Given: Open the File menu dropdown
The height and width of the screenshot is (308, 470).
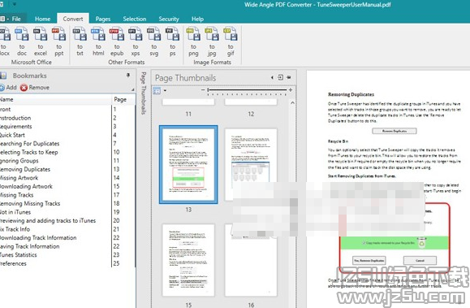Looking at the screenshot, I should click(11, 19).
